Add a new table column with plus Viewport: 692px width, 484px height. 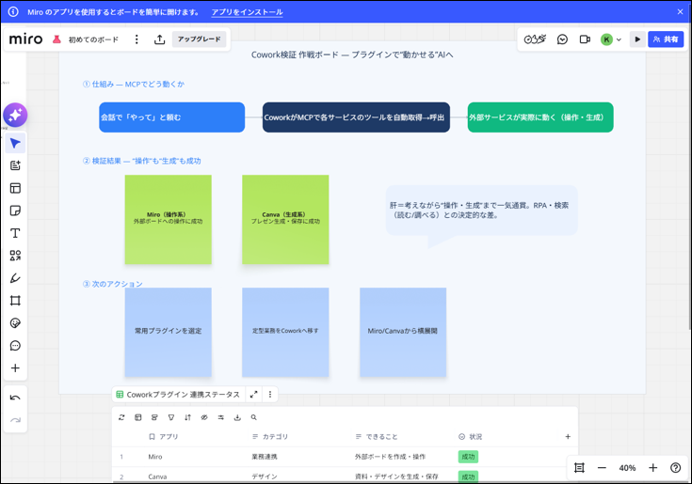point(568,437)
